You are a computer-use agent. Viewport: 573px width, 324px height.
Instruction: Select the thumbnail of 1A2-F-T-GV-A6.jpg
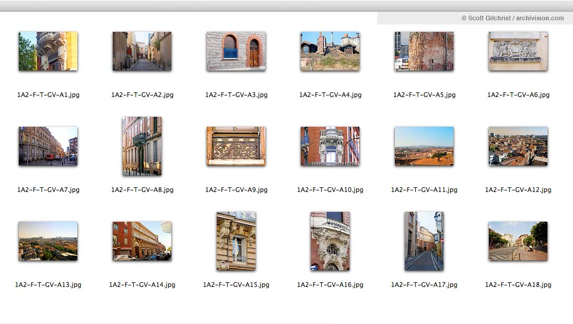click(518, 51)
